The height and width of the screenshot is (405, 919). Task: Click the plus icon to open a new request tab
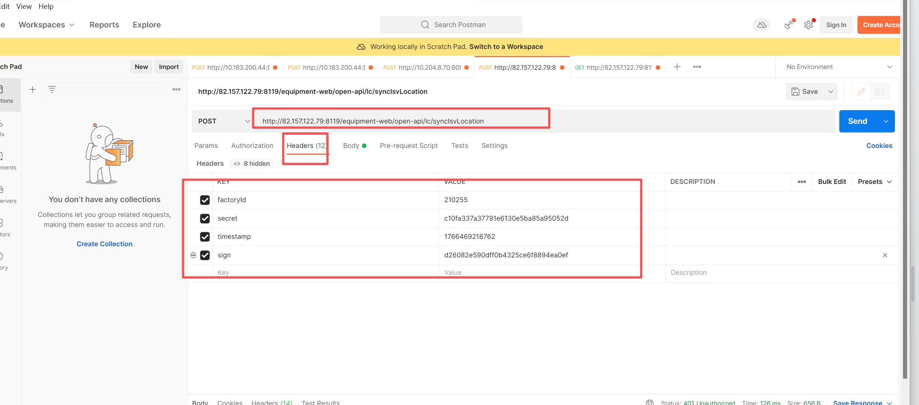tap(677, 67)
